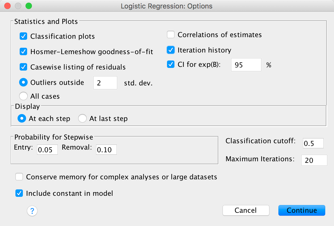
Task: Uncheck Iteration history option
Action: [x=171, y=50]
